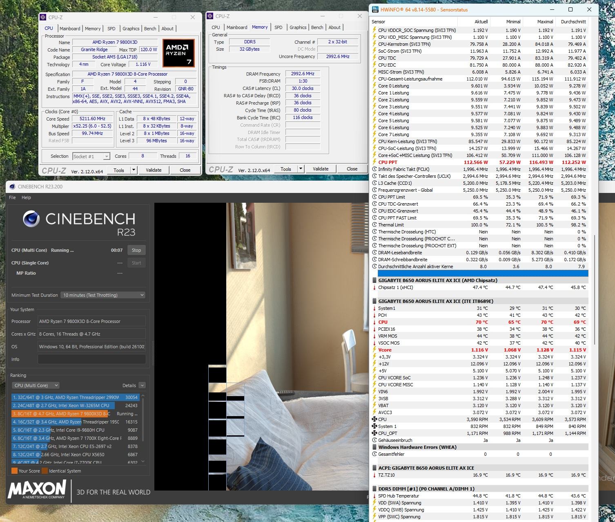Click the clock icon beside Gesamtfehler
Screen dimensions: 615x522
pyautogui.click(x=374, y=454)
